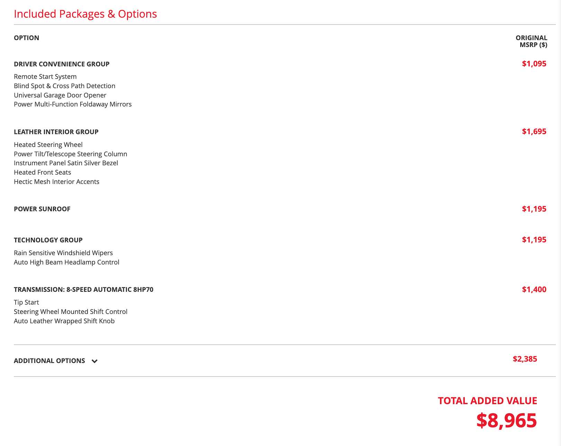Click the $1,695 Leather Interior price
This screenshot has width=561, height=446.
coord(534,131)
